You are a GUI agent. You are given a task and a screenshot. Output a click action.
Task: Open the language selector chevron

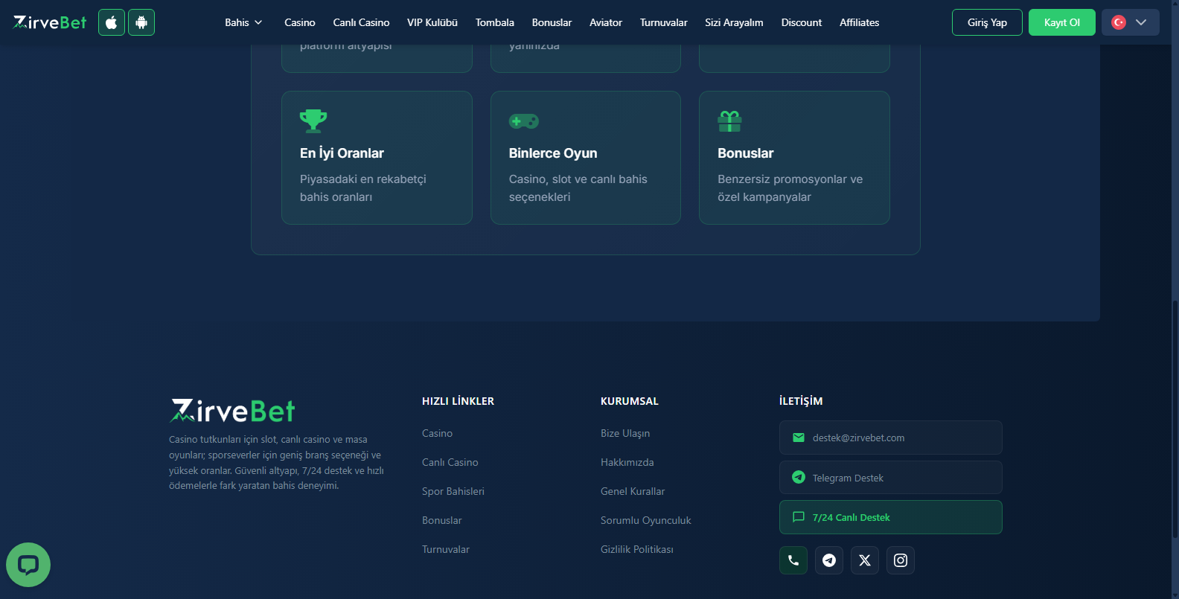1141,22
